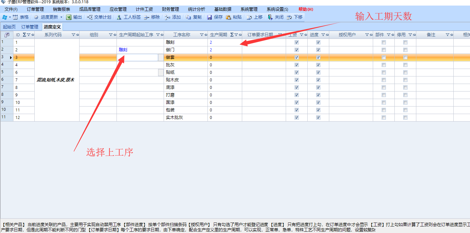Enable the 停用 checkbox for 包装 row

pos(405,110)
